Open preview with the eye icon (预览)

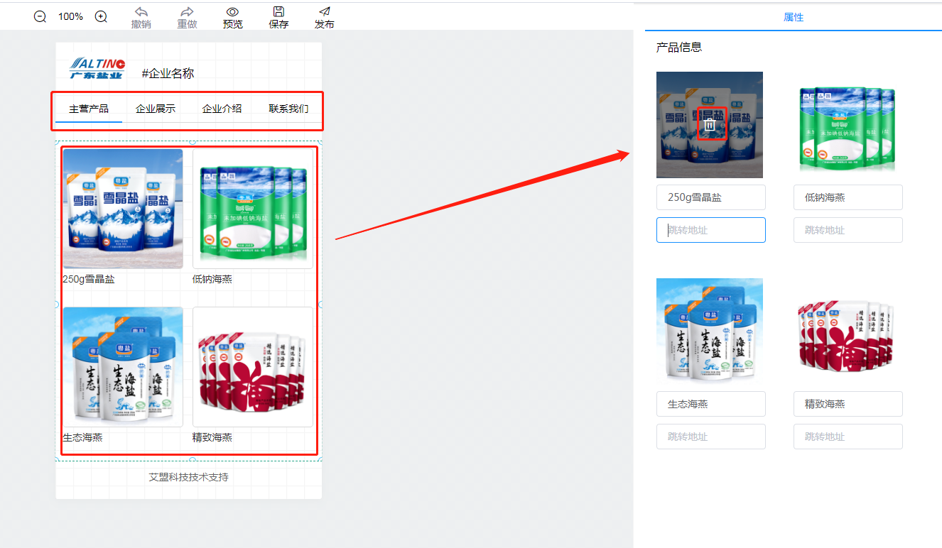click(232, 11)
